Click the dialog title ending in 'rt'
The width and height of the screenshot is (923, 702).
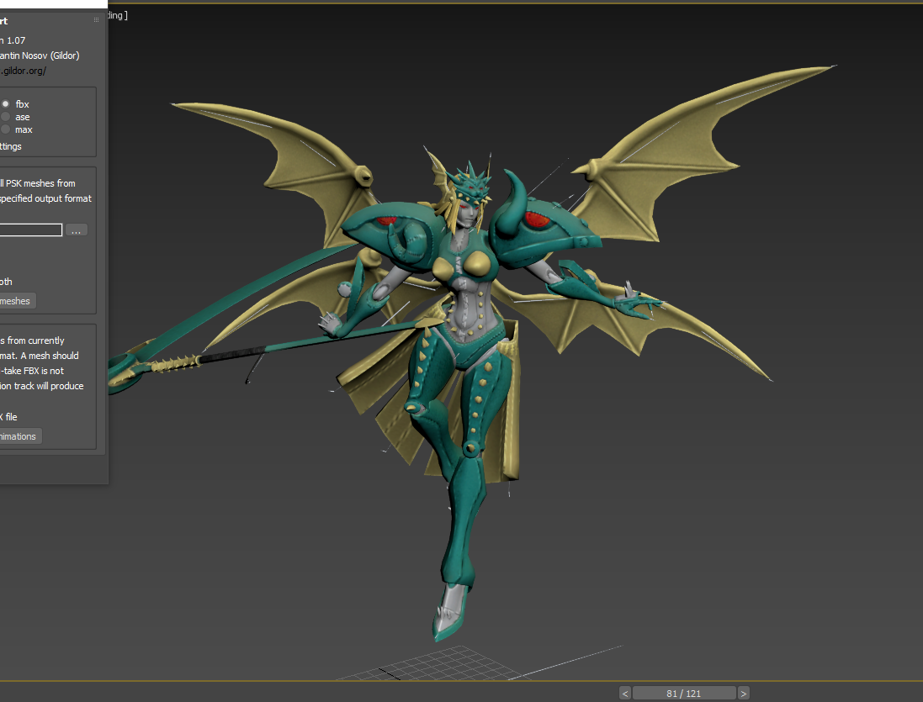3,21
